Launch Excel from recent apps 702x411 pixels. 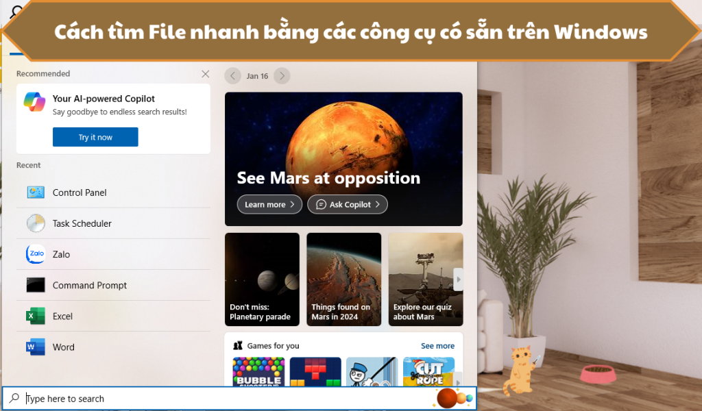[x=62, y=316]
